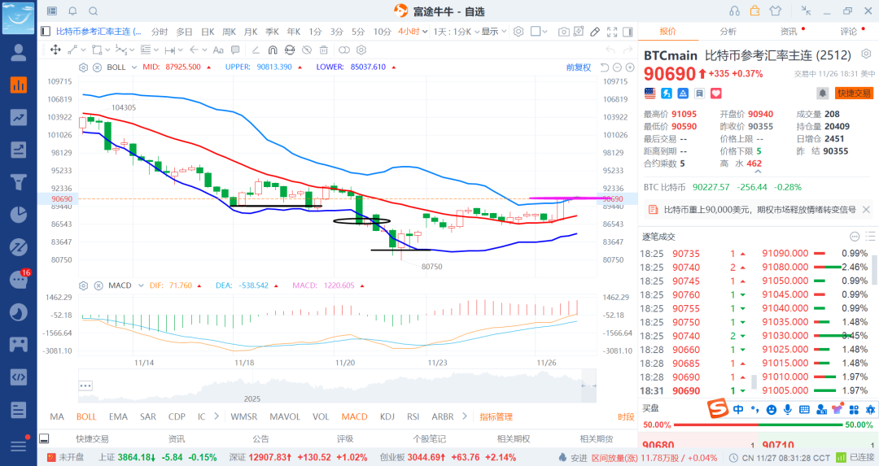Viewport: 879px width, 466px height.
Task: Expand the arrow tool dropdown
Action: point(203,50)
